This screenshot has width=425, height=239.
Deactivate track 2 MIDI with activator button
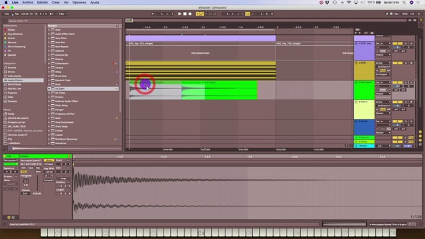(x=398, y=63)
